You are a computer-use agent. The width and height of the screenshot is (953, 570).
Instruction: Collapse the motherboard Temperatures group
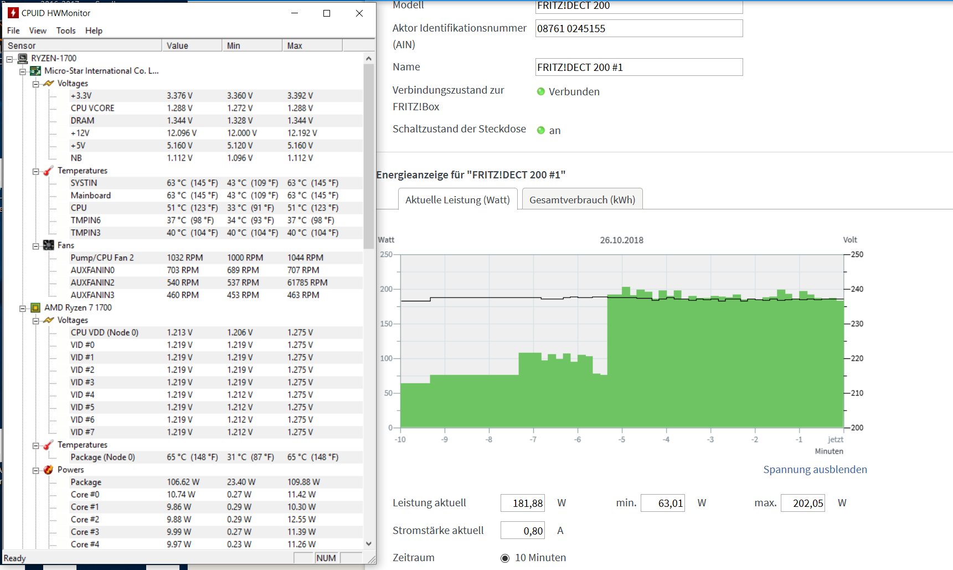coord(36,171)
